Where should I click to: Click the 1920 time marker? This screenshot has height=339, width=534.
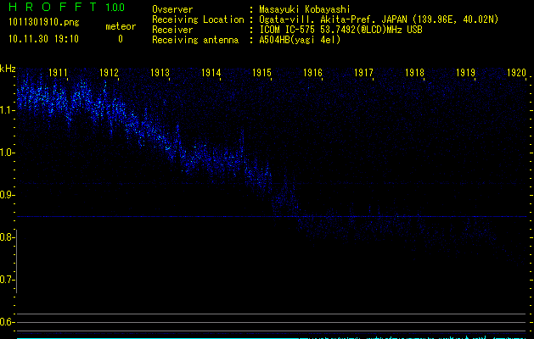tap(517, 74)
